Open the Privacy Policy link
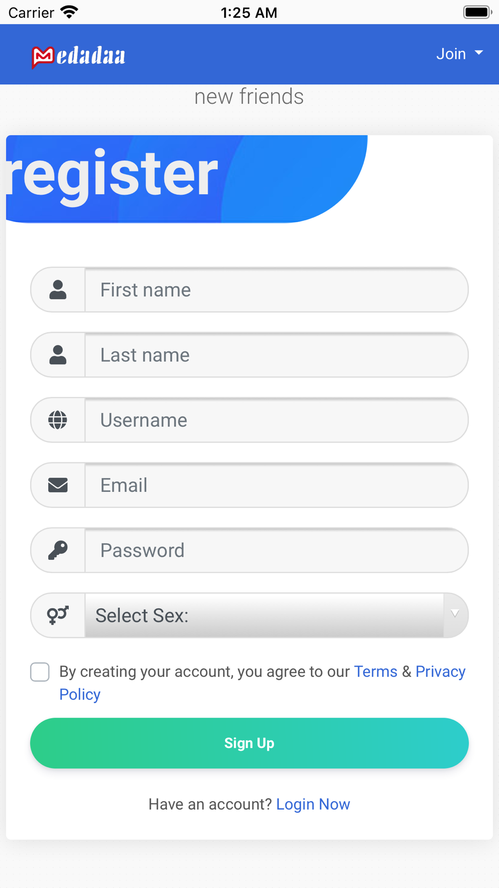The height and width of the screenshot is (888, 499). point(440,672)
